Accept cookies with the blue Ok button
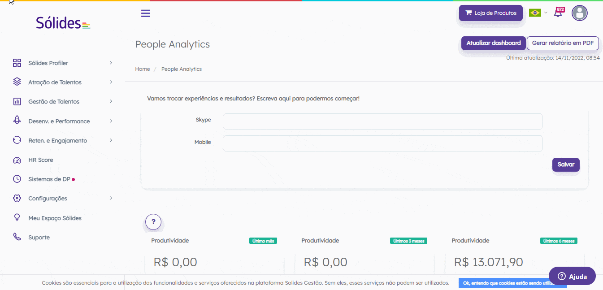 tap(512, 283)
